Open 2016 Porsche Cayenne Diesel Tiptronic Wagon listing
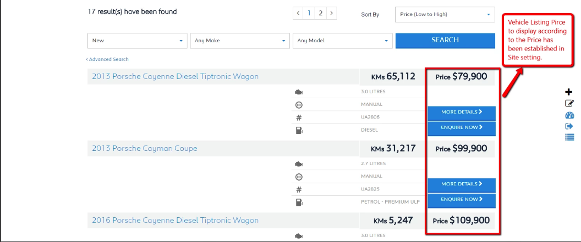 click(x=176, y=221)
